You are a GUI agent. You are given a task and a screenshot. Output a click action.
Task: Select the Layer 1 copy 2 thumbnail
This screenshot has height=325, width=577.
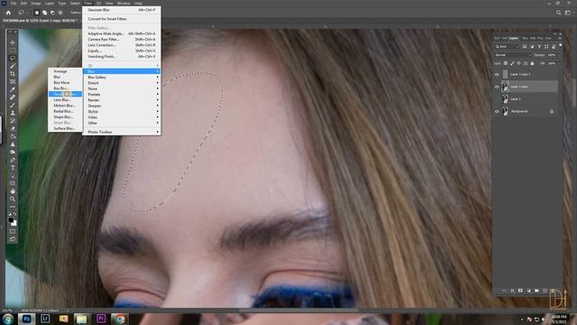click(x=505, y=74)
